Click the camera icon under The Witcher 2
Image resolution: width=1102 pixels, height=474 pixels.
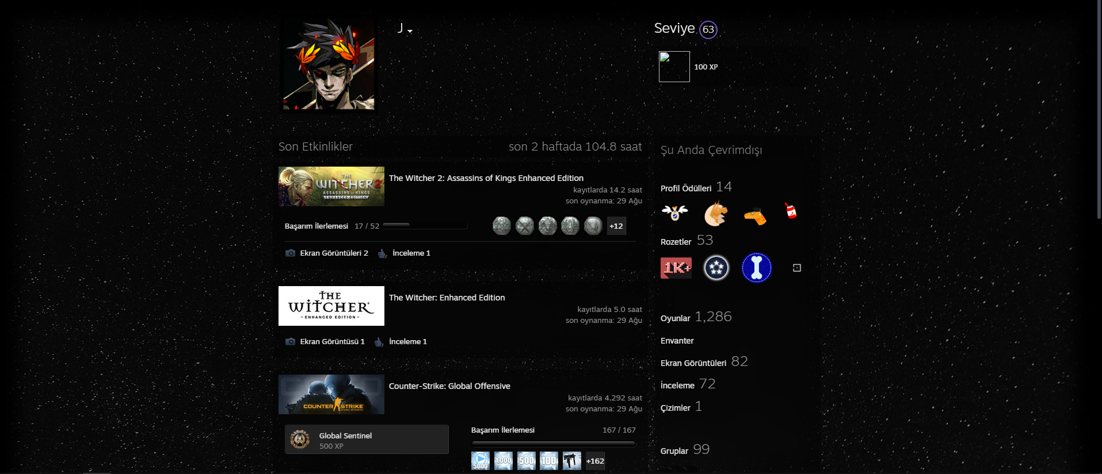(291, 253)
